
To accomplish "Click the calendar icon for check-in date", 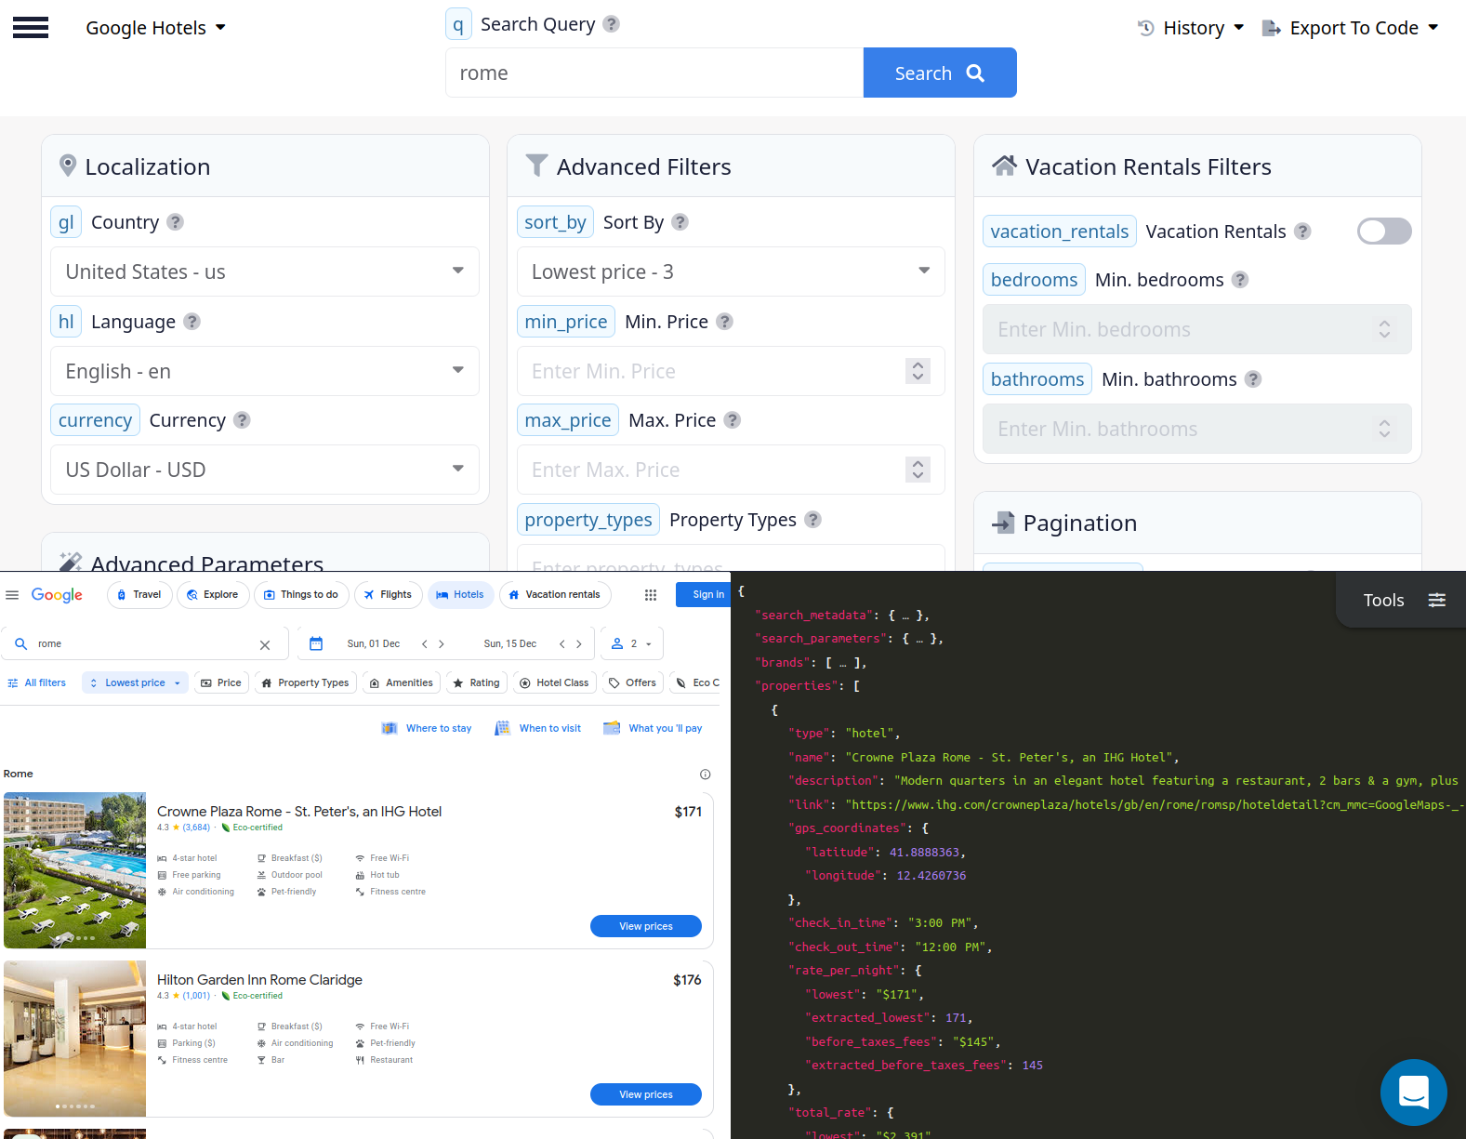I will click(x=316, y=643).
